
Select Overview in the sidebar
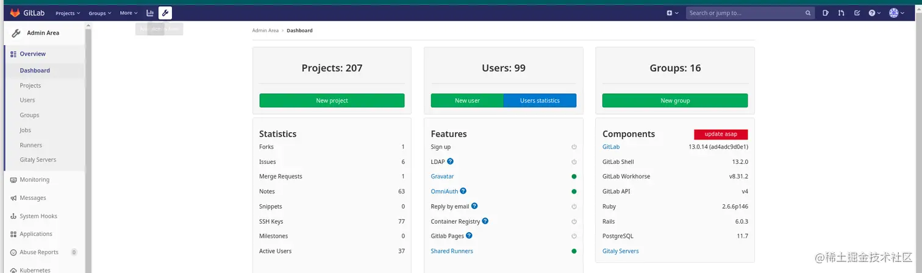pyautogui.click(x=44, y=54)
